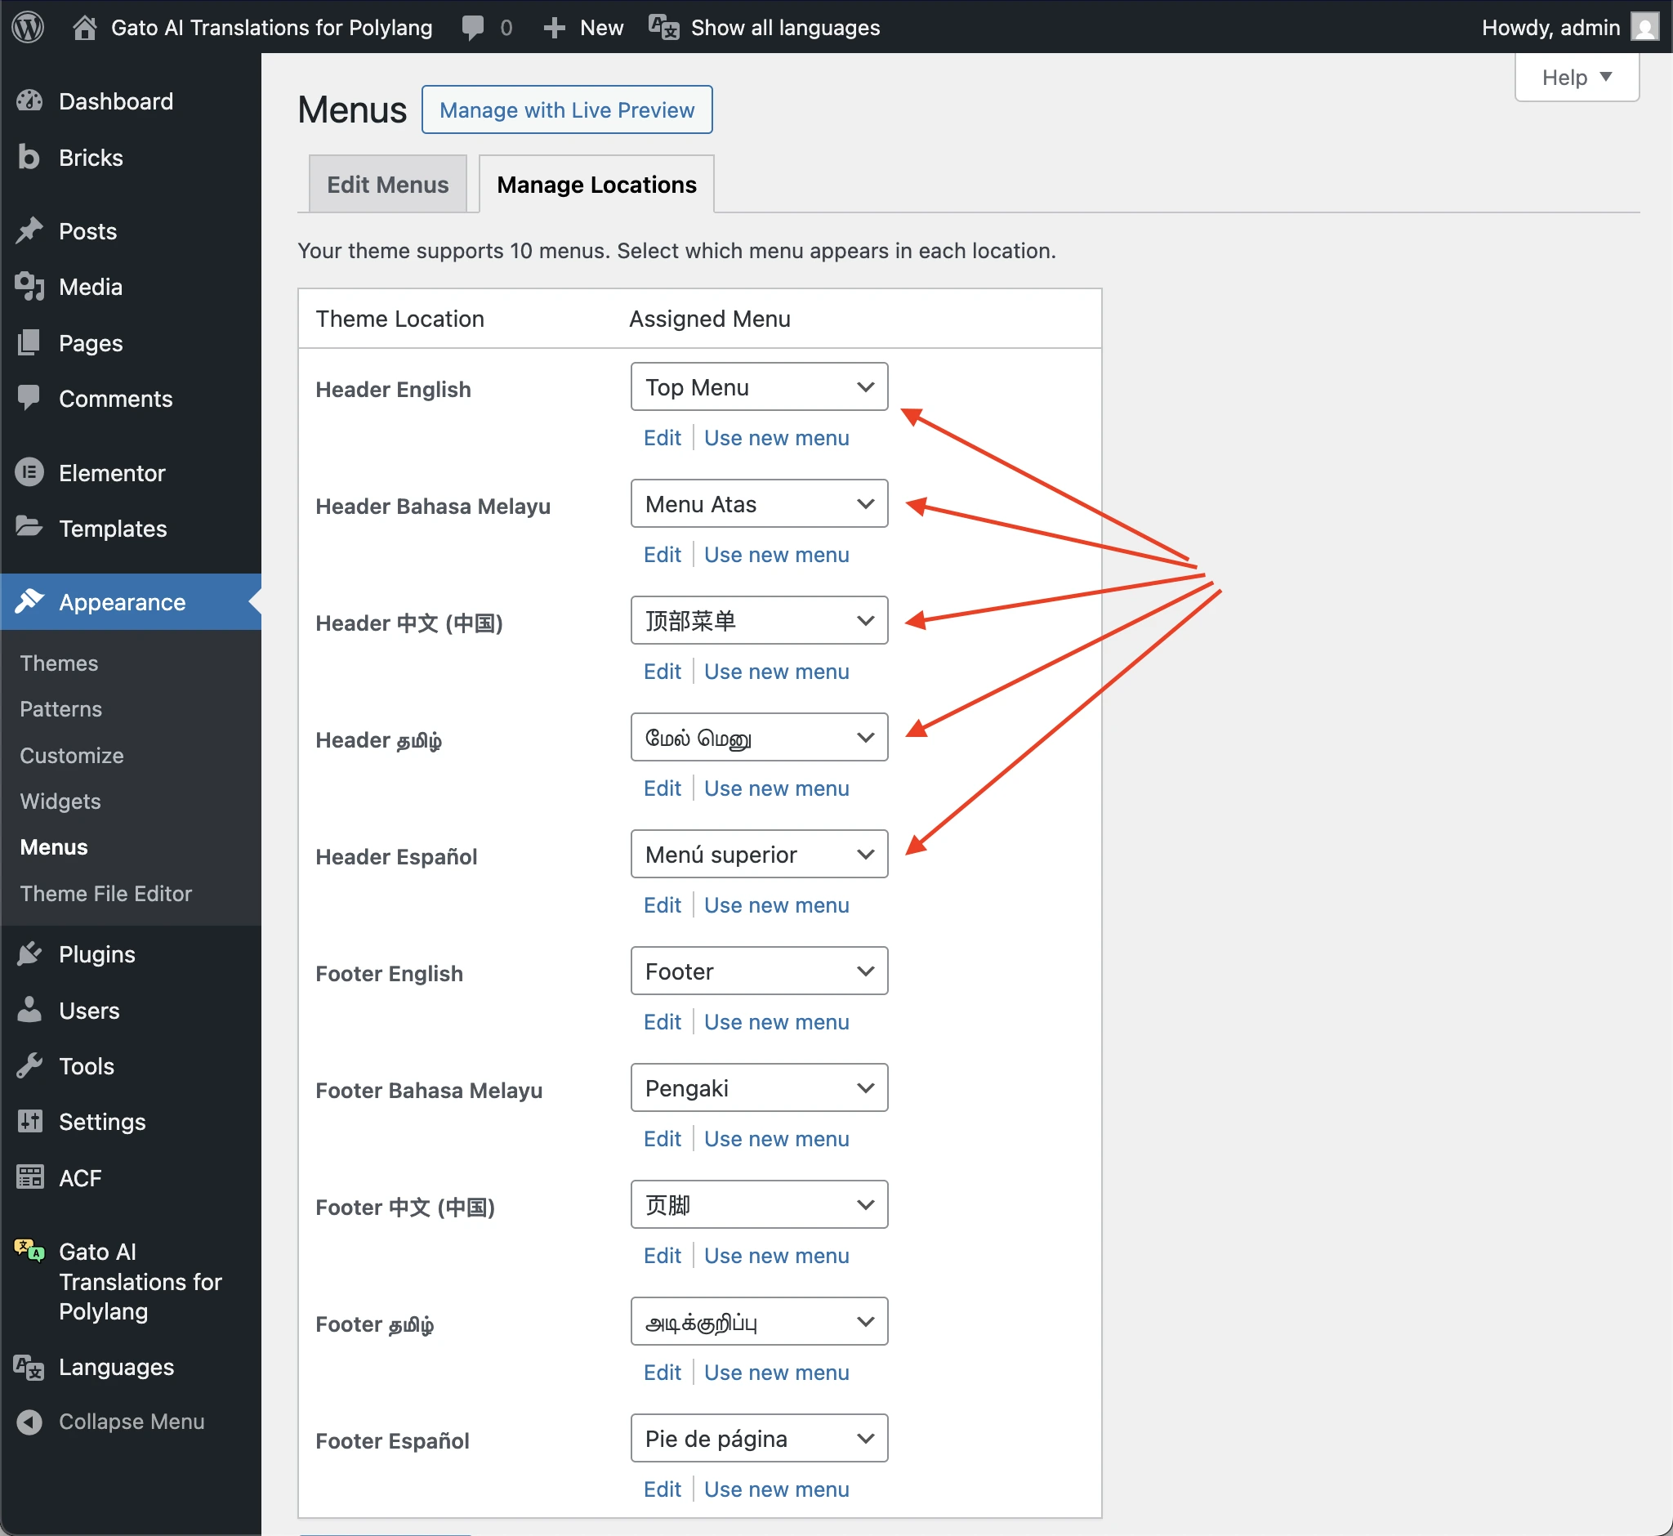This screenshot has width=1673, height=1536.
Task: Click the Gato AI Translations sidebar icon
Action: 29,1250
